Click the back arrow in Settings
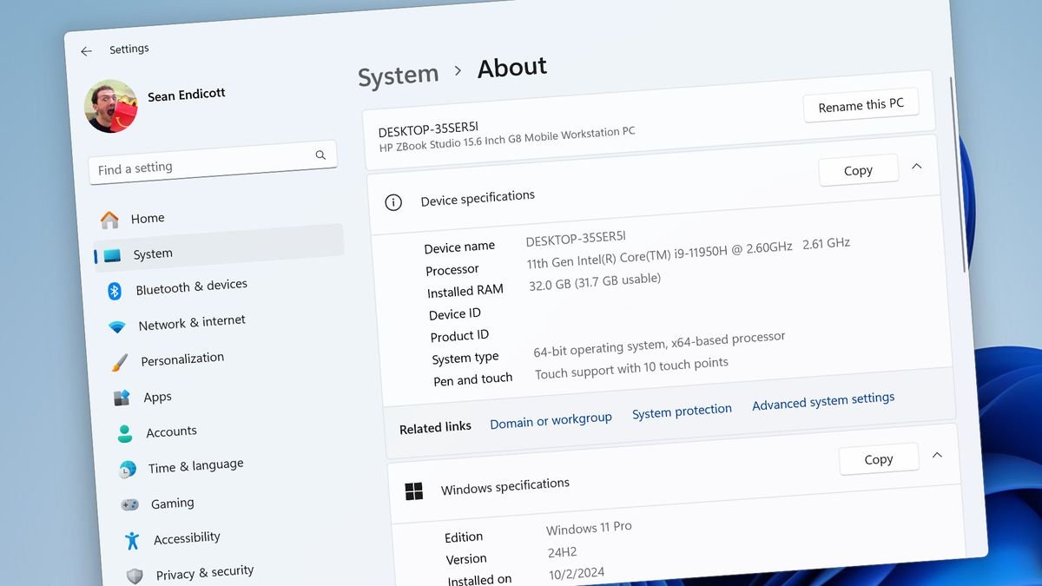Screen dimensions: 1042x586 point(86,51)
